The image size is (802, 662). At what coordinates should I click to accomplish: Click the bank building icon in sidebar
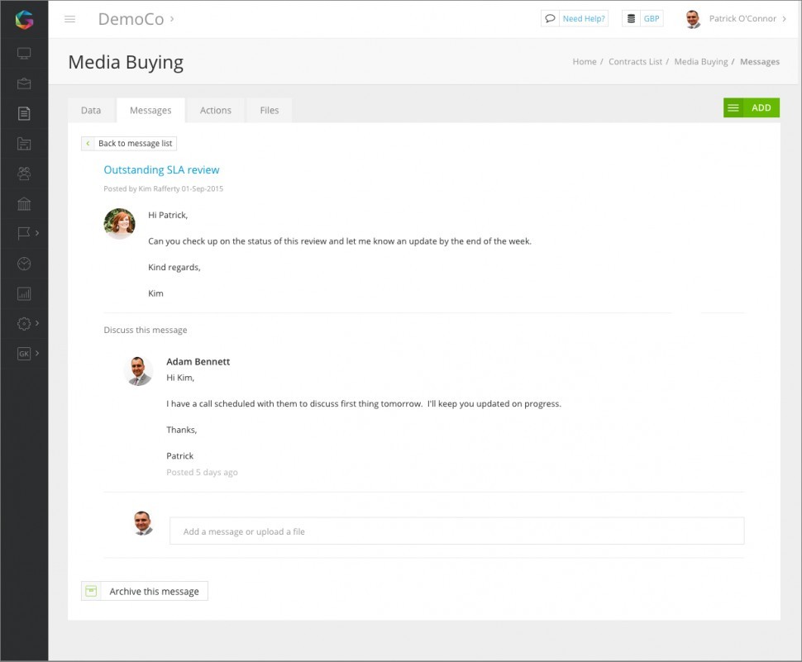click(x=24, y=204)
